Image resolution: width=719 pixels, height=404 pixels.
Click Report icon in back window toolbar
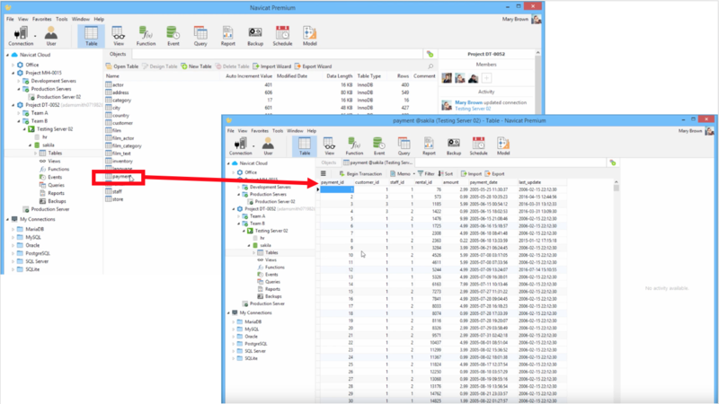(x=228, y=36)
